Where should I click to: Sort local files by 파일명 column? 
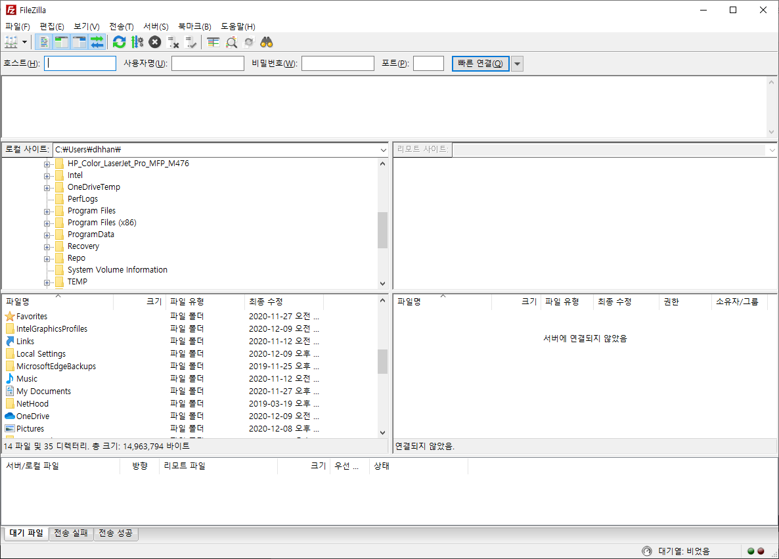pos(58,302)
